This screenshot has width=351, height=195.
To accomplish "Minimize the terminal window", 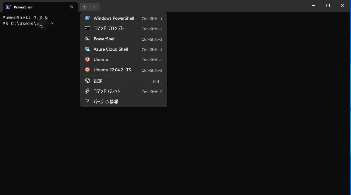I will point(314,6).
